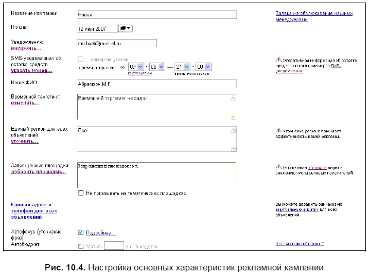Click 'Единый адрес и телефон для всех объявлений'
This screenshot has width=369, height=274.
[x=34, y=210]
